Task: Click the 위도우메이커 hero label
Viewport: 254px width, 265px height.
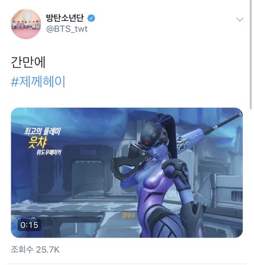Action: [x=49, y=152]
